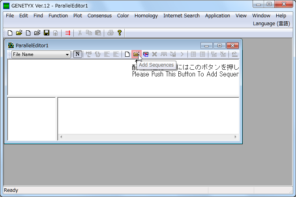
Task: Open the Function menu
Action: tap(58, 16)
